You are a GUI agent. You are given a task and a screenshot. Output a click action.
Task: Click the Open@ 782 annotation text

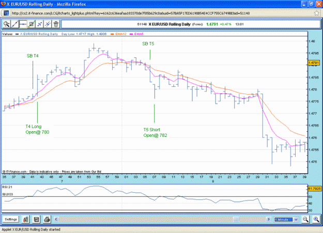(x=155, y=135)
